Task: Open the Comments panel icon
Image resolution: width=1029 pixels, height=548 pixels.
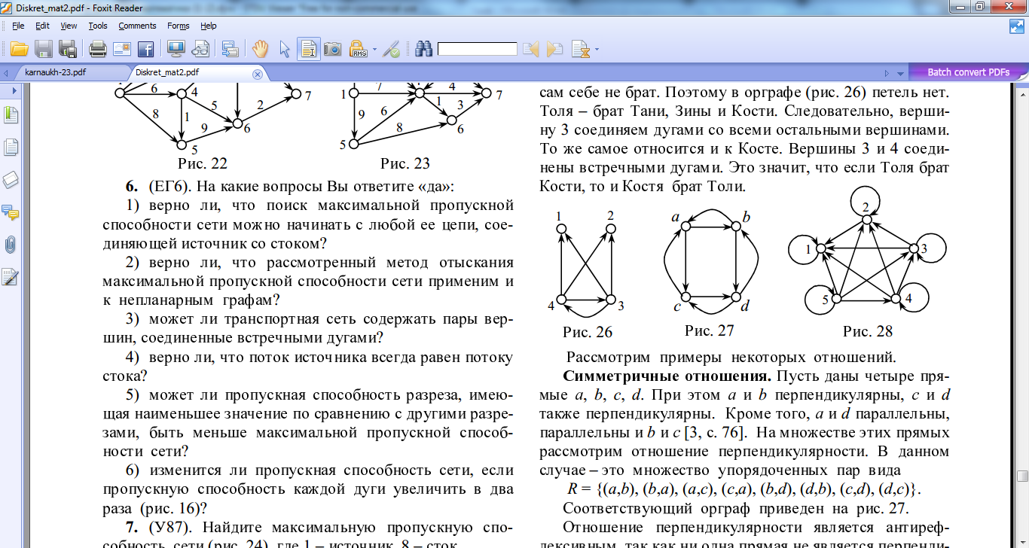Action: tap(11, 212)
